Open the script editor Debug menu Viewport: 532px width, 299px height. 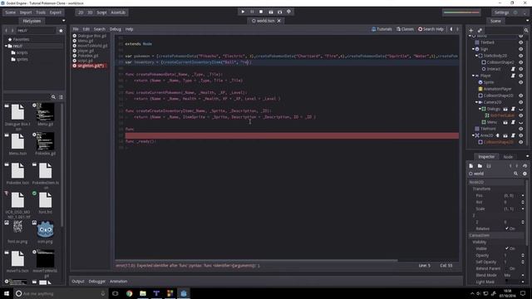pyautogui.click(x=115, y=29)
